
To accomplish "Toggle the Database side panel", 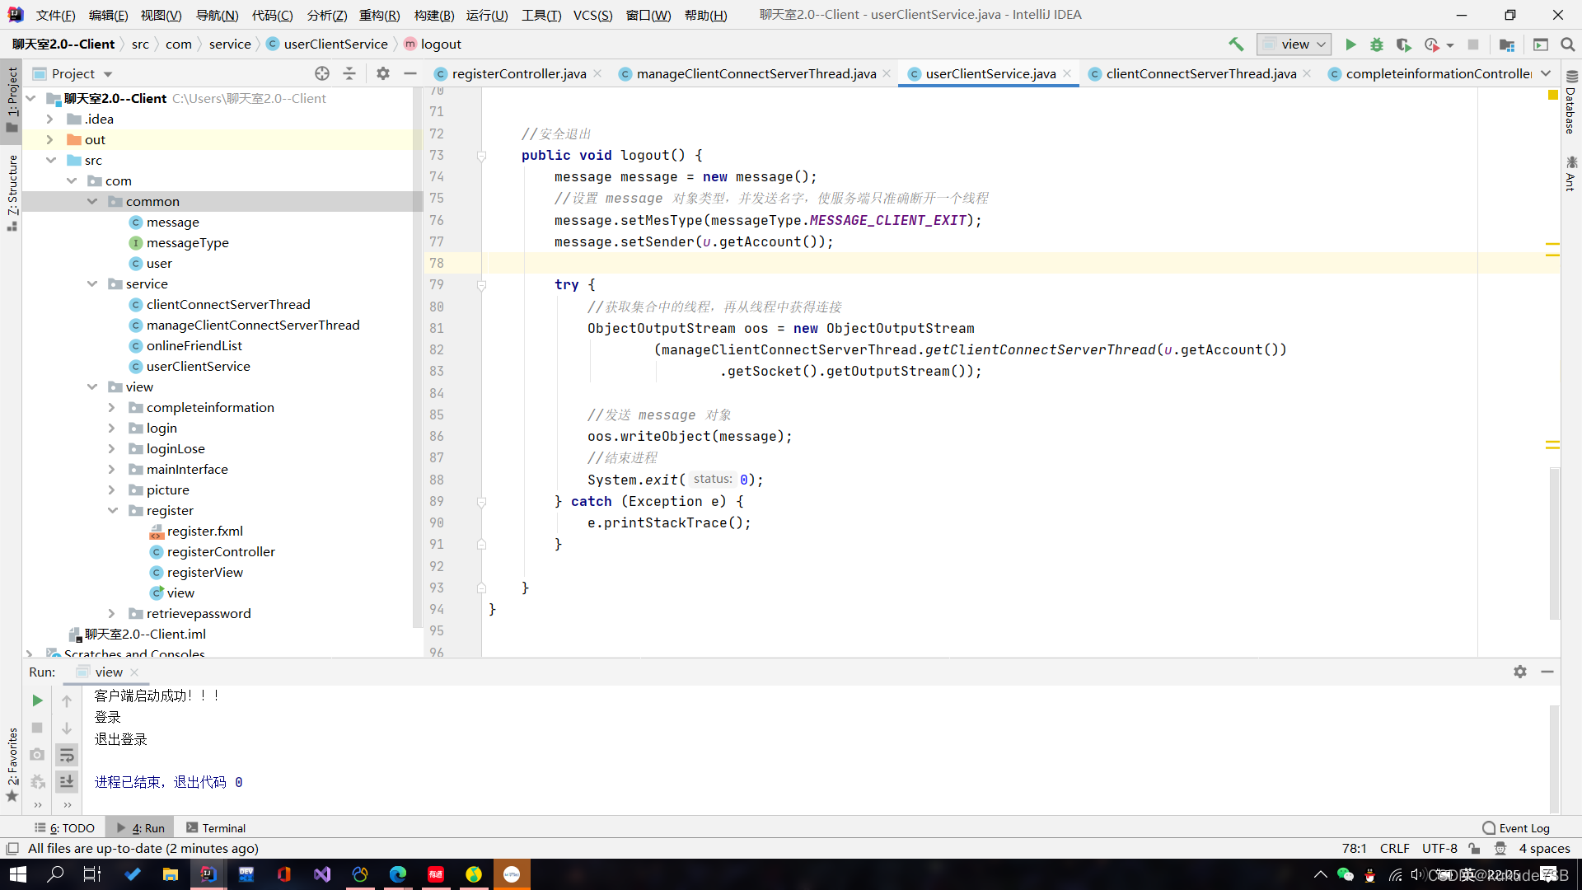I will tap(1570, 107).
